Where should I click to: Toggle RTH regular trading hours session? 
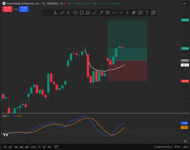pos(177,147)
